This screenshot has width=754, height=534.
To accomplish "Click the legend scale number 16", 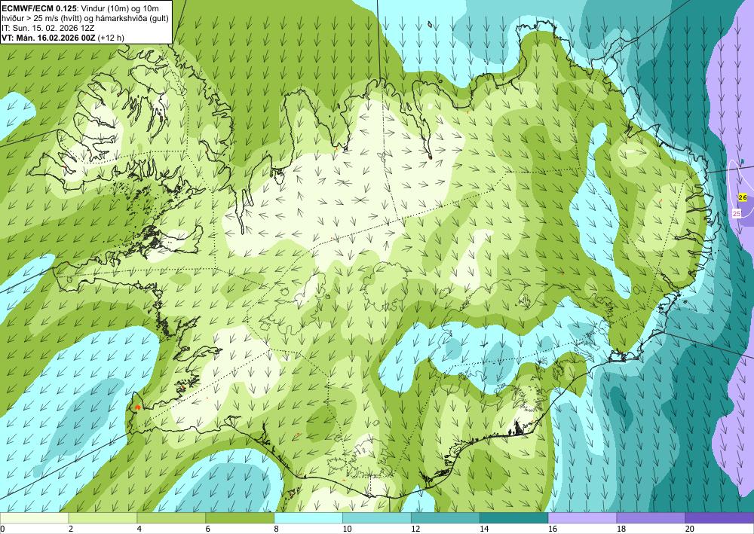I will [553, 529].
